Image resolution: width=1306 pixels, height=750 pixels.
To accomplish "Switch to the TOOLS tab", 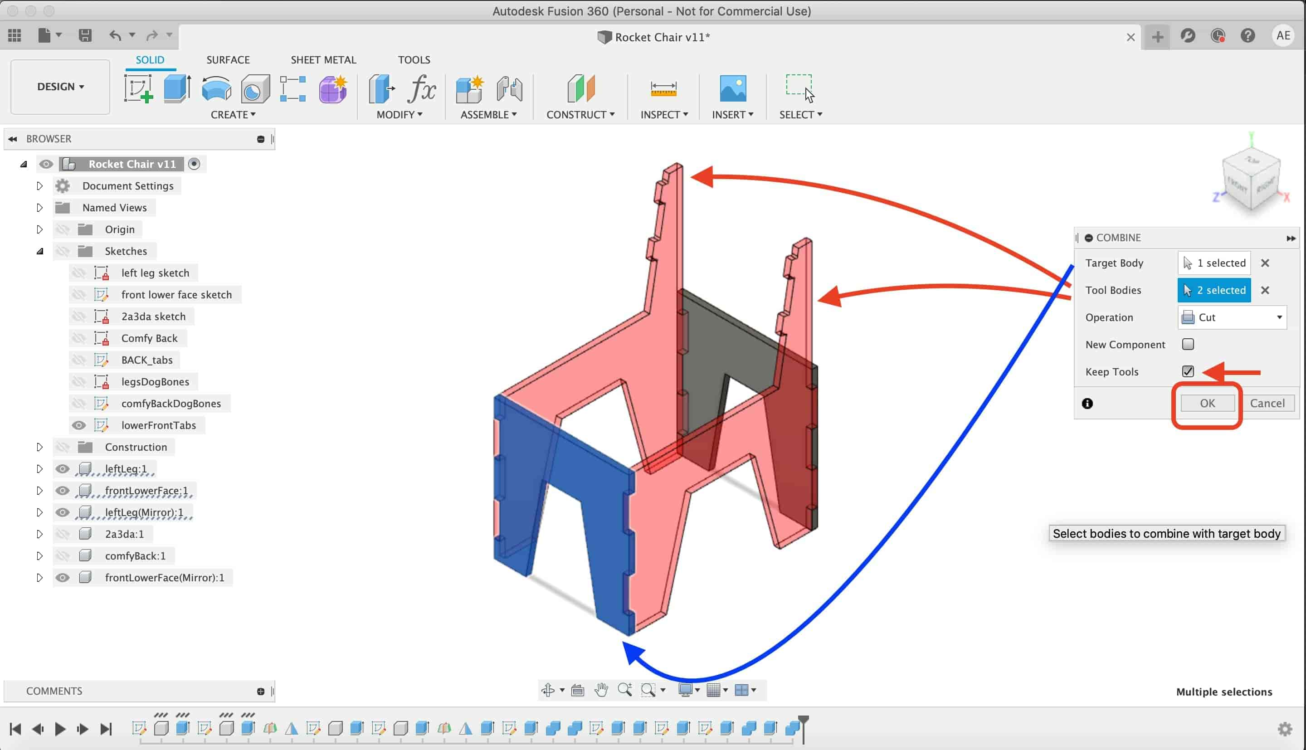I will pos(414,60).
